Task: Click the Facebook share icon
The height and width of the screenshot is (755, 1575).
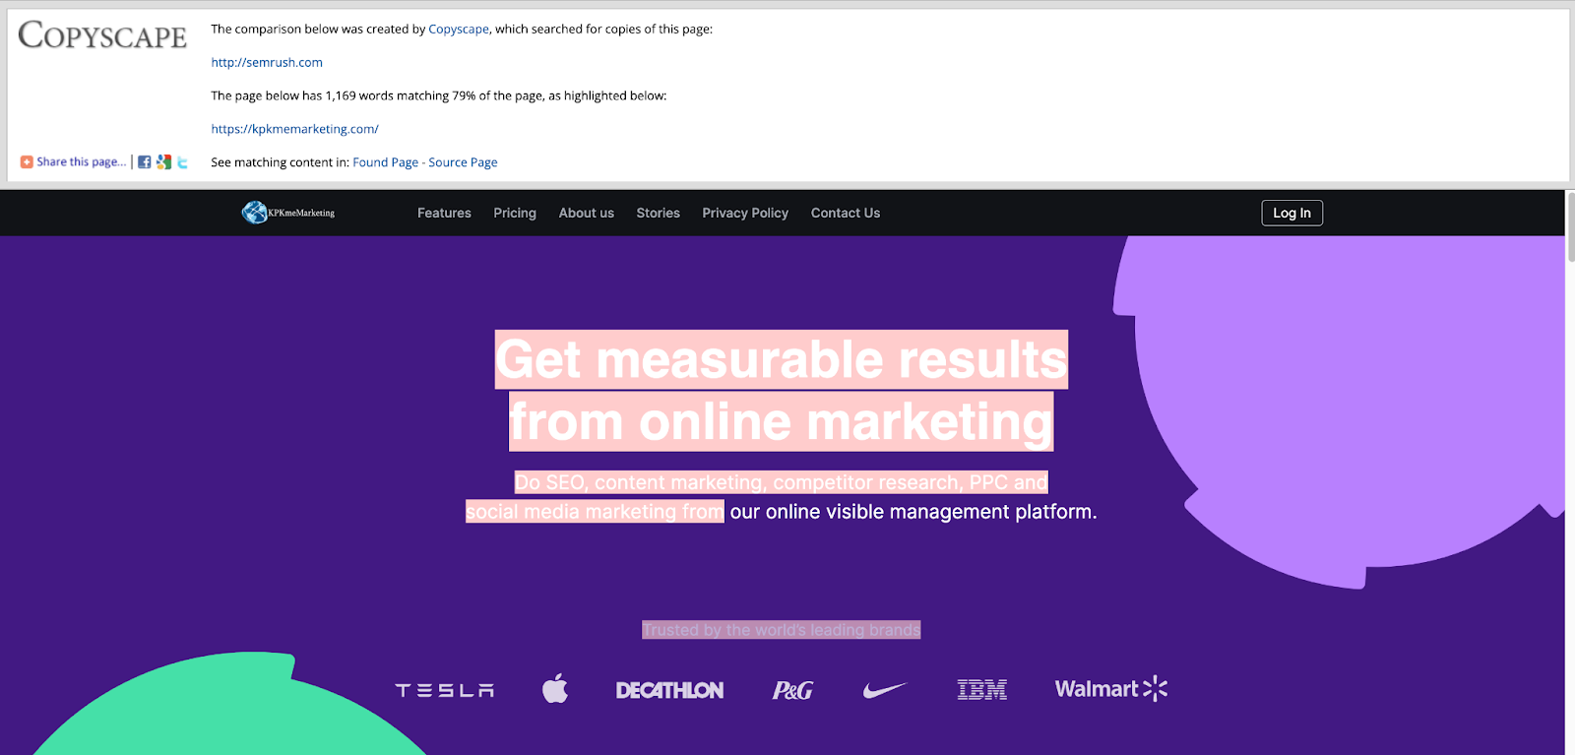Action: pos(145,162)
